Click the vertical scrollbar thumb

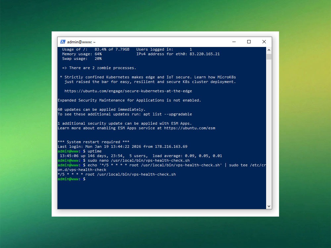click(269, 57)
